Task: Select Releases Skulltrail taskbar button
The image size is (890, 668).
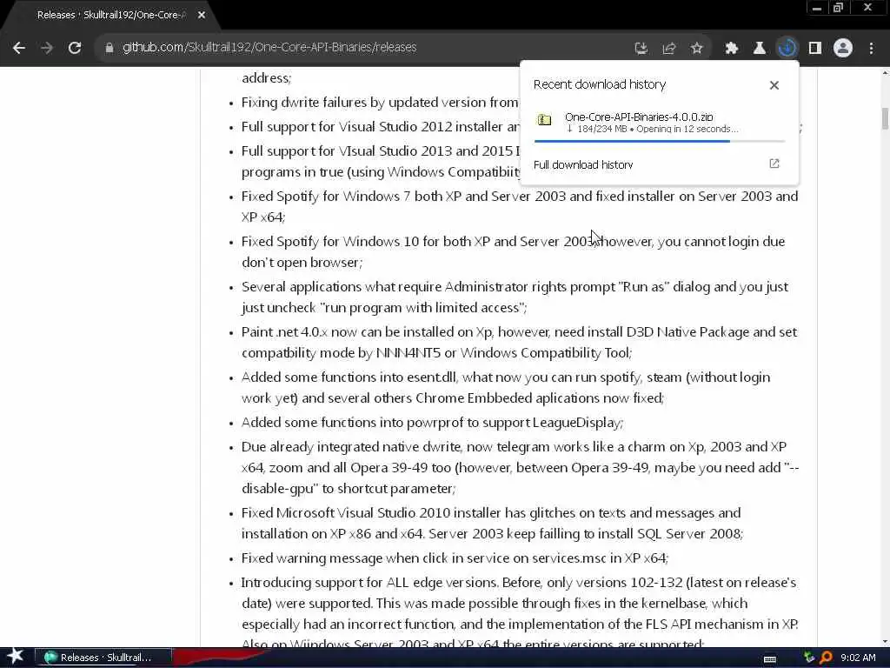Action: pyautogui.click(x=103, y=658)
